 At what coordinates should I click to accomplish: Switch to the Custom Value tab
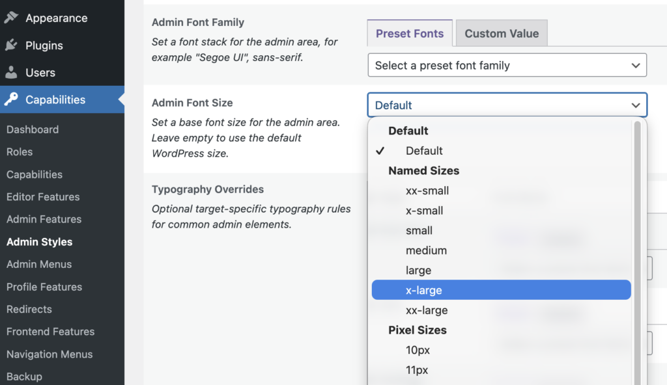pos(501,33)
